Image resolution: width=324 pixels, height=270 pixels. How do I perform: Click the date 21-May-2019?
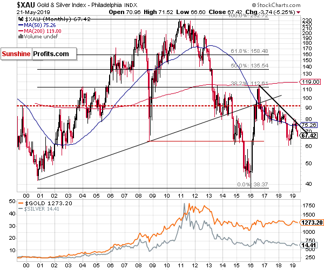33,12
